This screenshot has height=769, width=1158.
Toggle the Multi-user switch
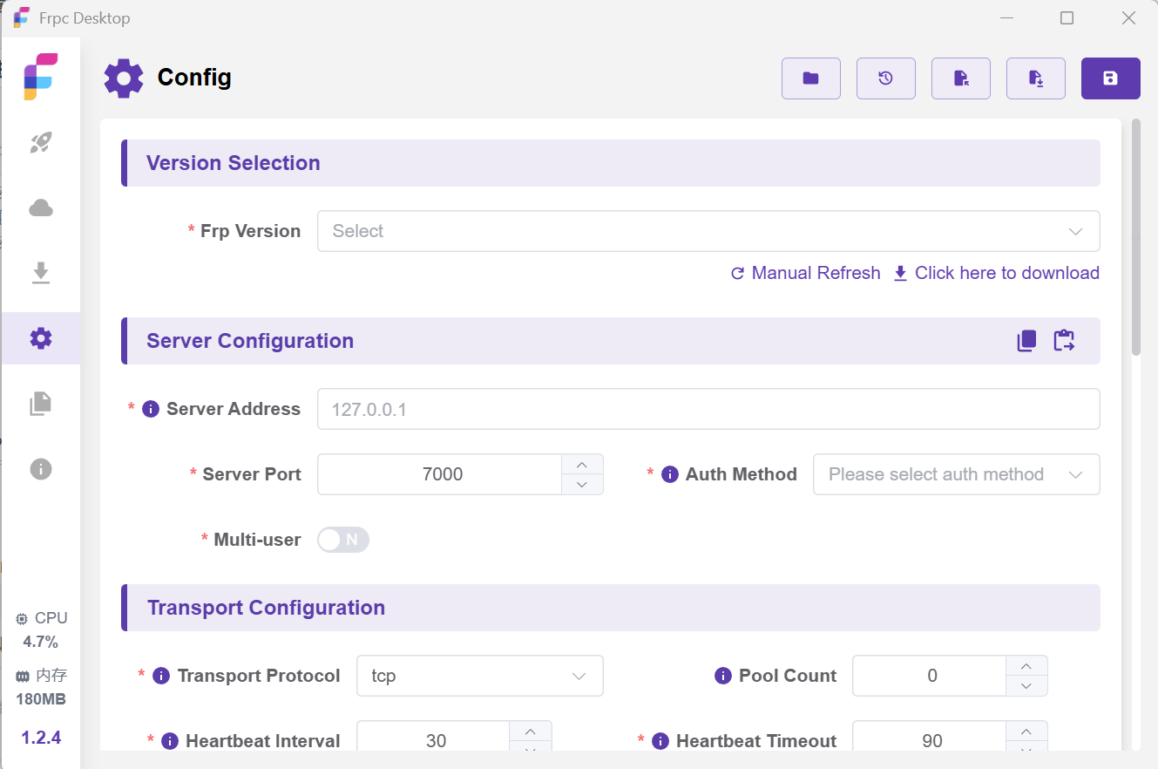click(343, 540)
